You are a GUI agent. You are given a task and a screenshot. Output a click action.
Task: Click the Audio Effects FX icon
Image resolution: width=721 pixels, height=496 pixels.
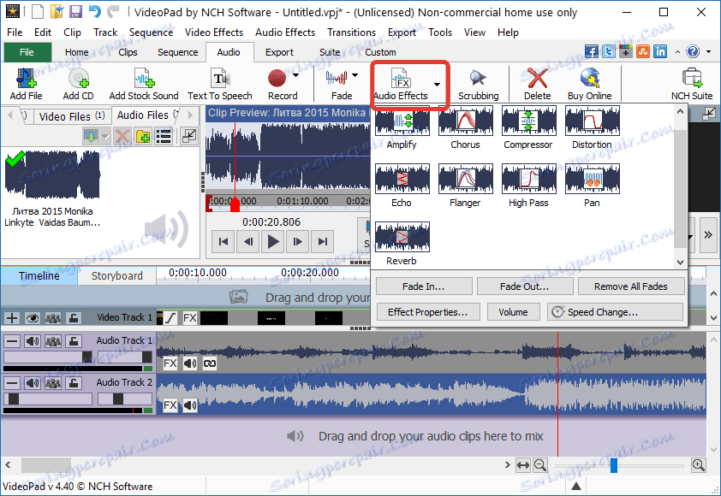(401, 78)
